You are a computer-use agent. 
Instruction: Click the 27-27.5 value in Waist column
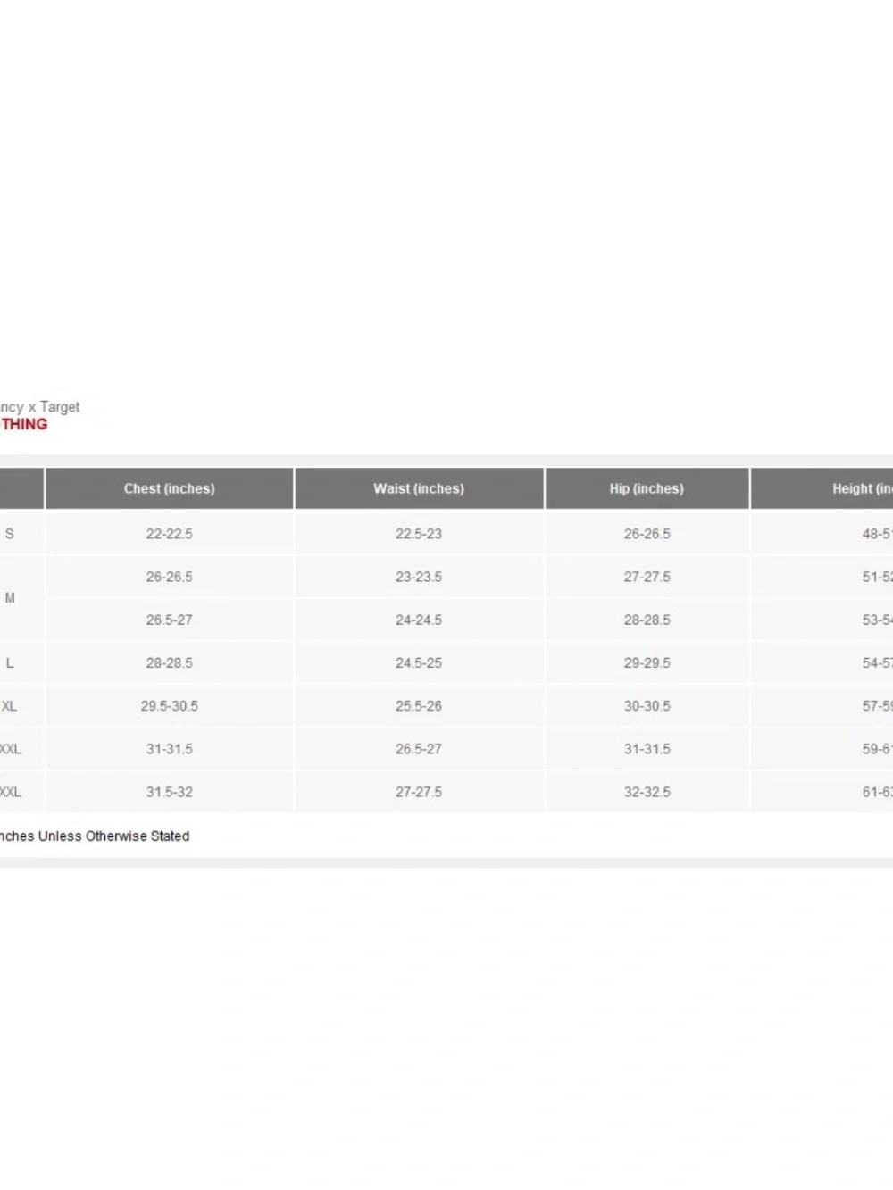[419, 792]
